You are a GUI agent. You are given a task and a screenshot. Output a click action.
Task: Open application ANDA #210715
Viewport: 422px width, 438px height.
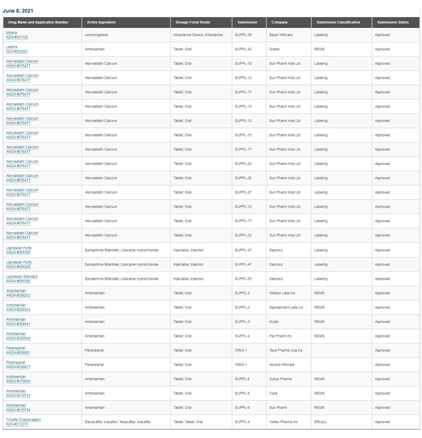18,396
